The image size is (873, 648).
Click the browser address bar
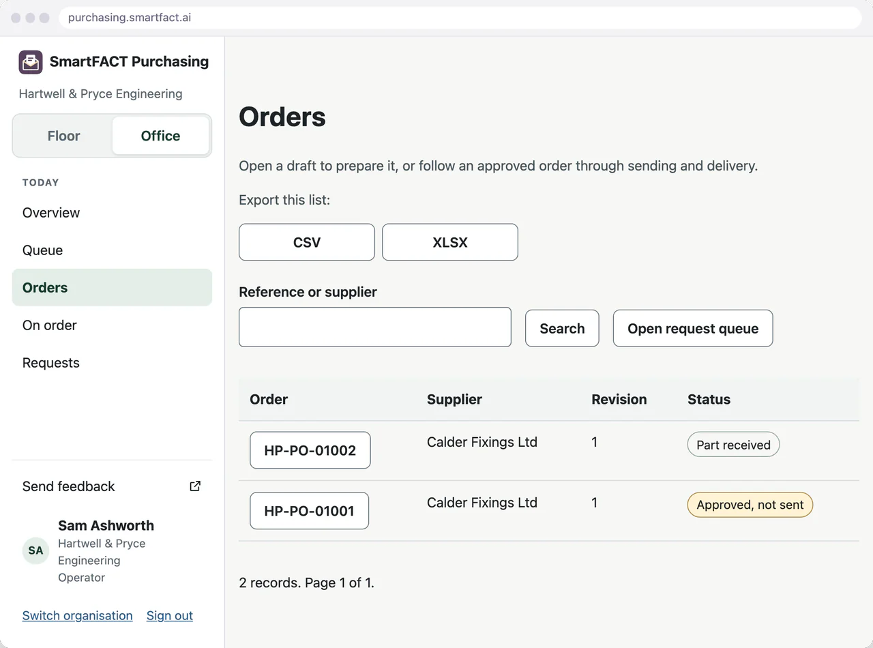coord(460,18)
